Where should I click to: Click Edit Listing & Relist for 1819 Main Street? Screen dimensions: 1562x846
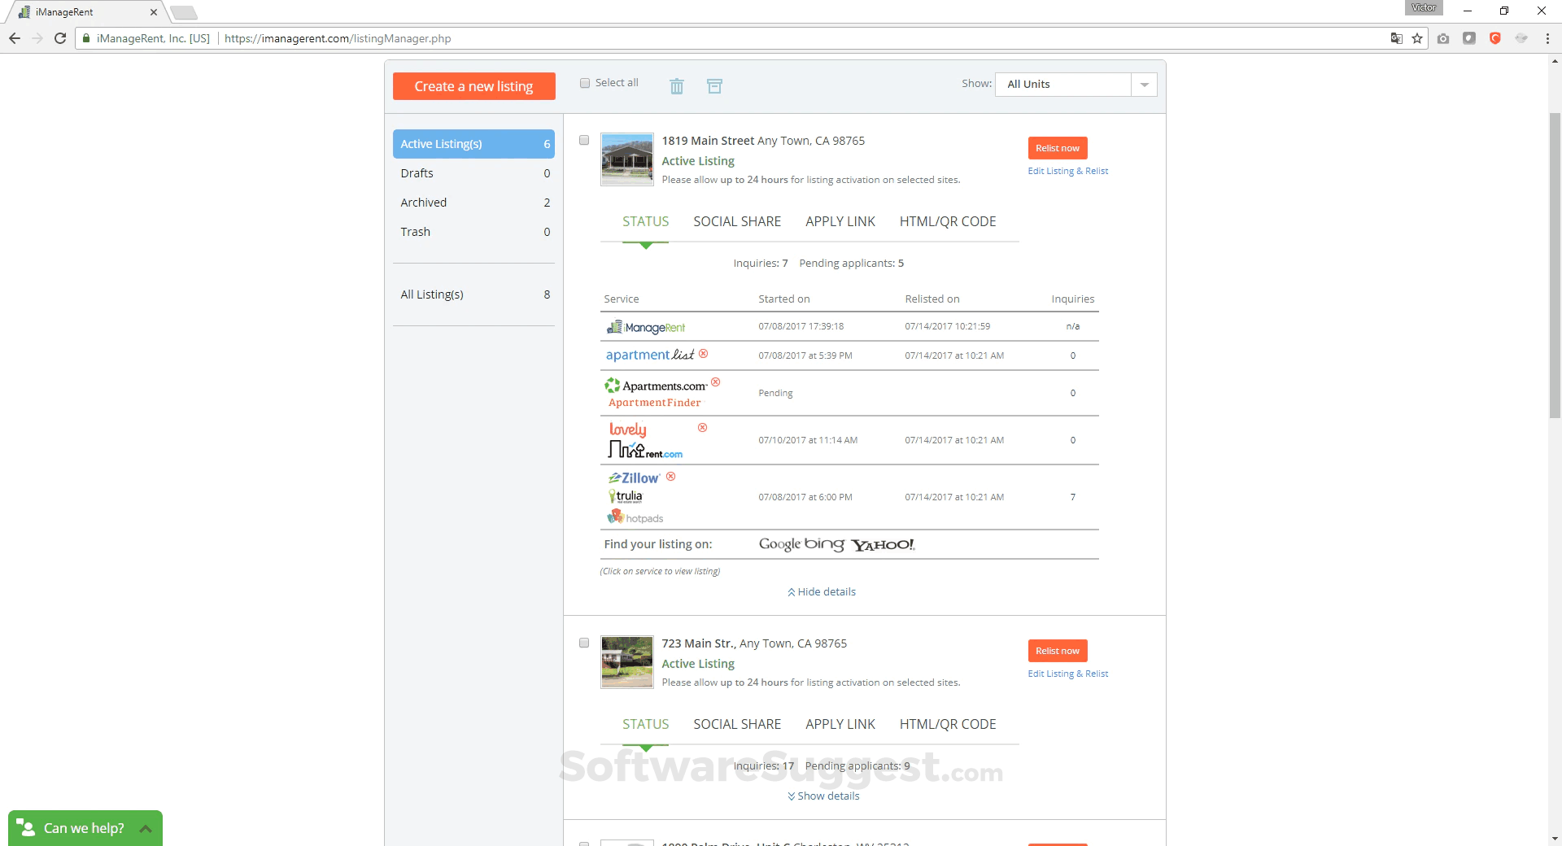click(1067, 171)
